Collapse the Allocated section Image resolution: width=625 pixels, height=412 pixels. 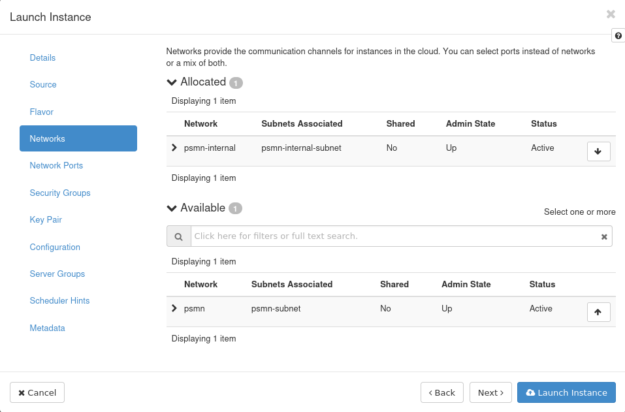coord(172,82)
